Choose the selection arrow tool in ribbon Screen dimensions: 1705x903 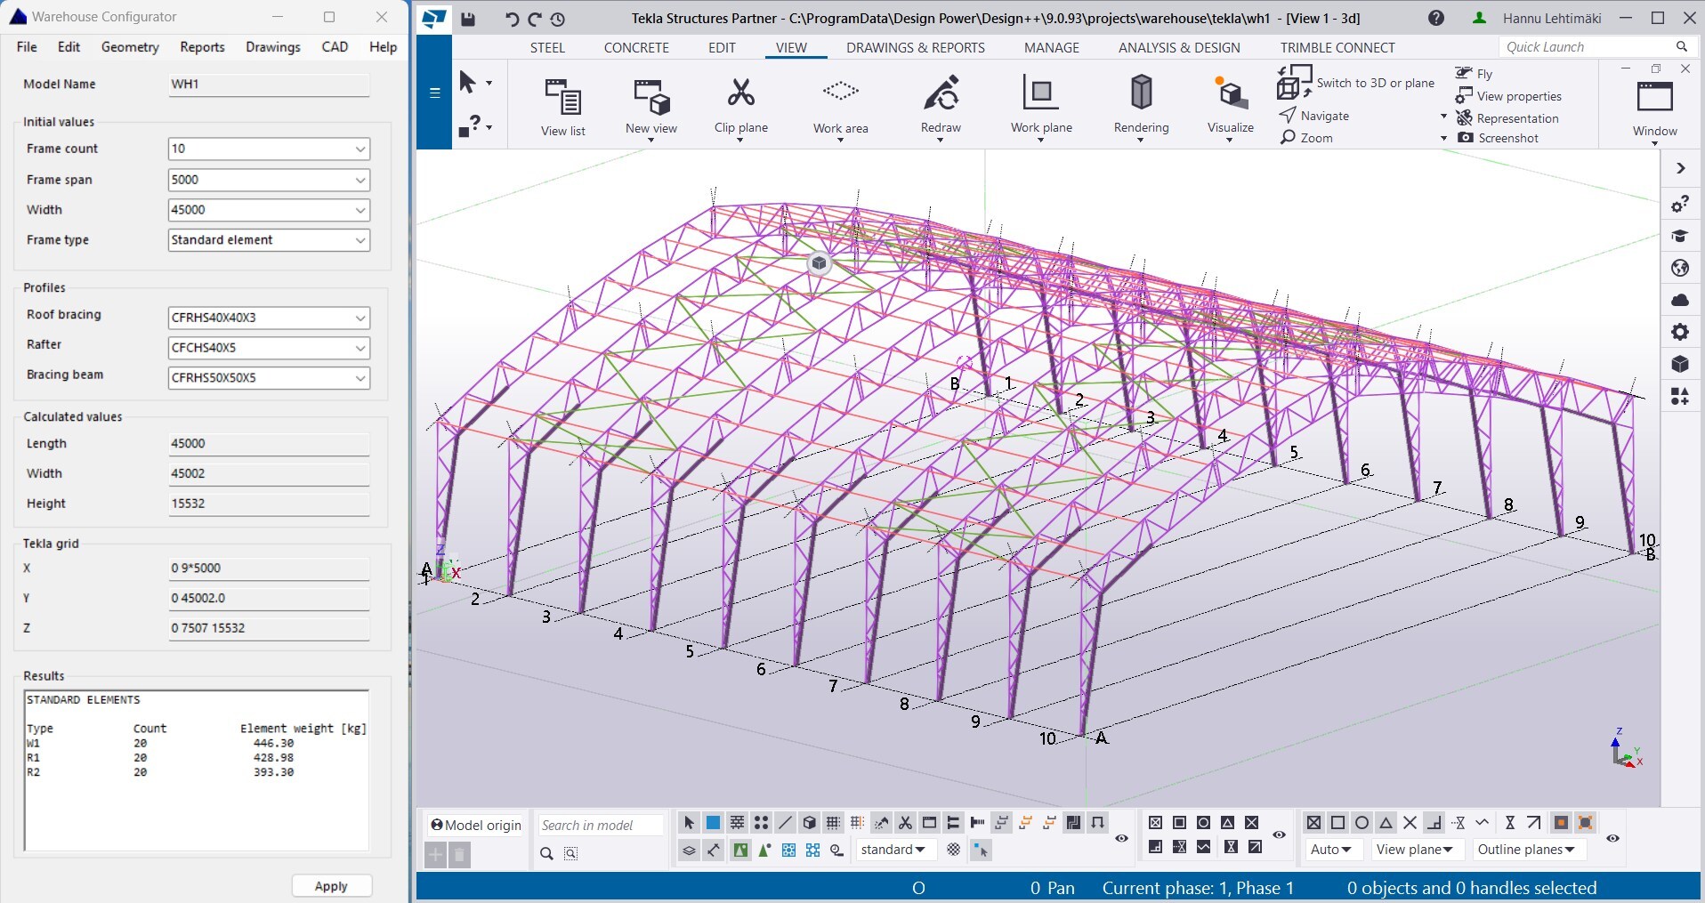(467, 83)
